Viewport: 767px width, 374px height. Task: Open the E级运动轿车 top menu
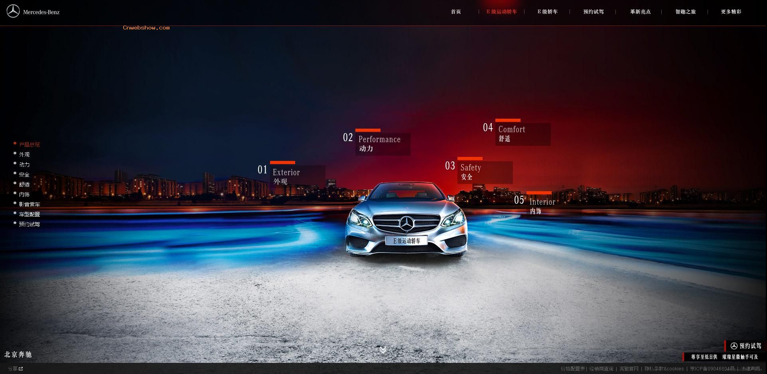(501, 12)
